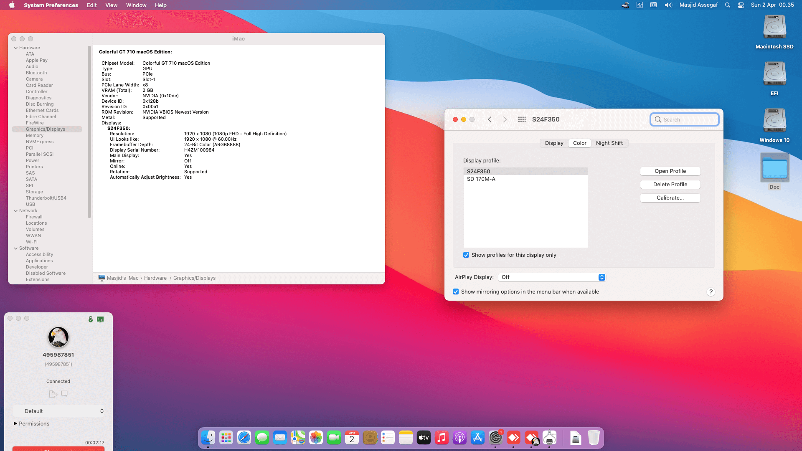Click the help question mark button
The height and width of the screenshot is (451, 802).
click(x=711, y=292)
